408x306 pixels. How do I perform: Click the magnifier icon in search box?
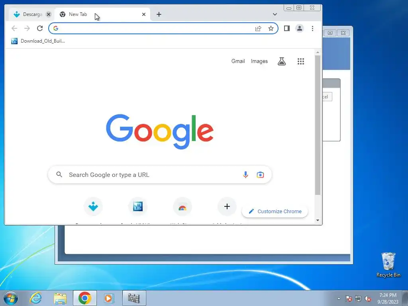click(x=59, y=175)
